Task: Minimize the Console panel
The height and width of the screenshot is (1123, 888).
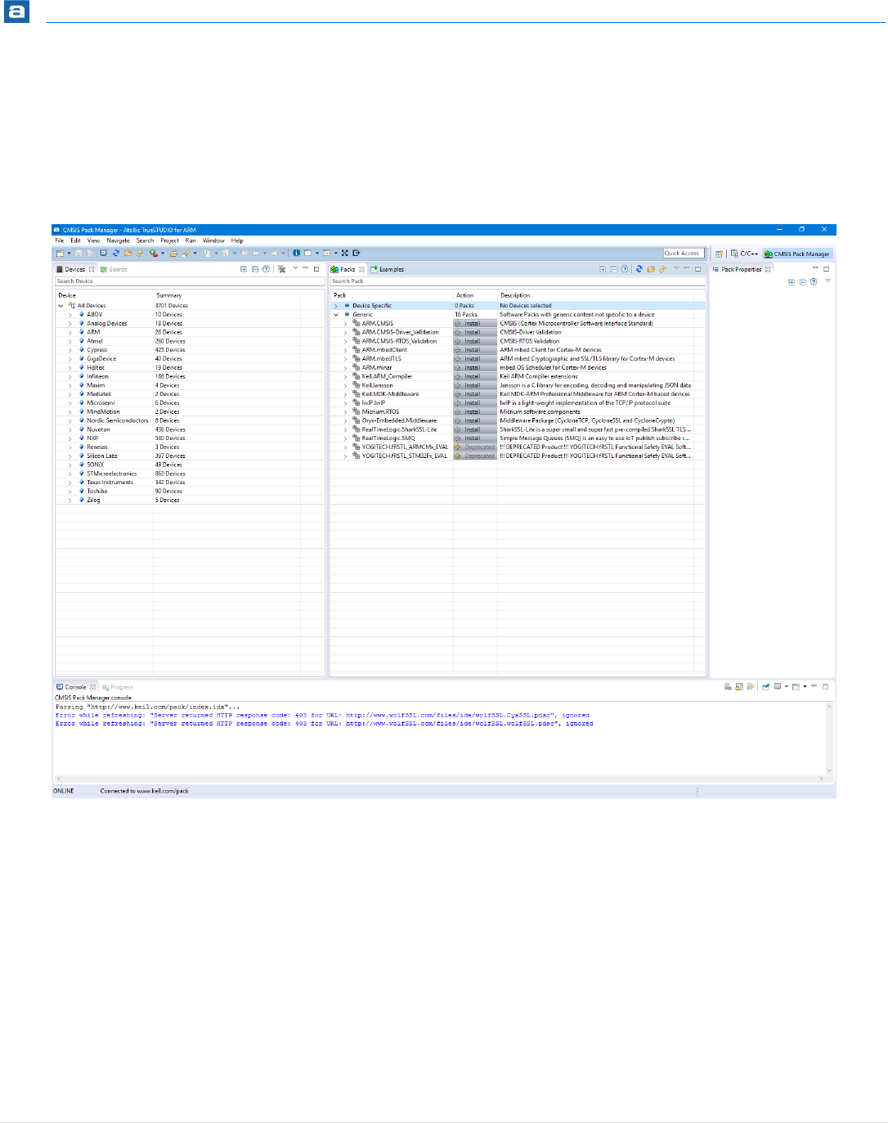Action: (x=814, y=685)
